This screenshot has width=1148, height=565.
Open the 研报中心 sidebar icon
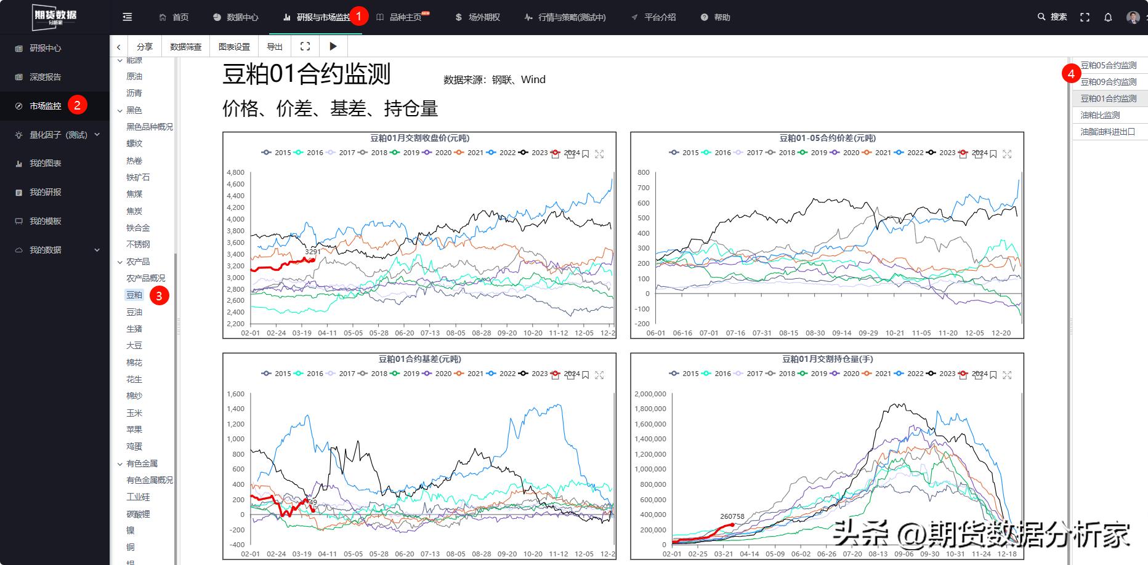[18, 48]
